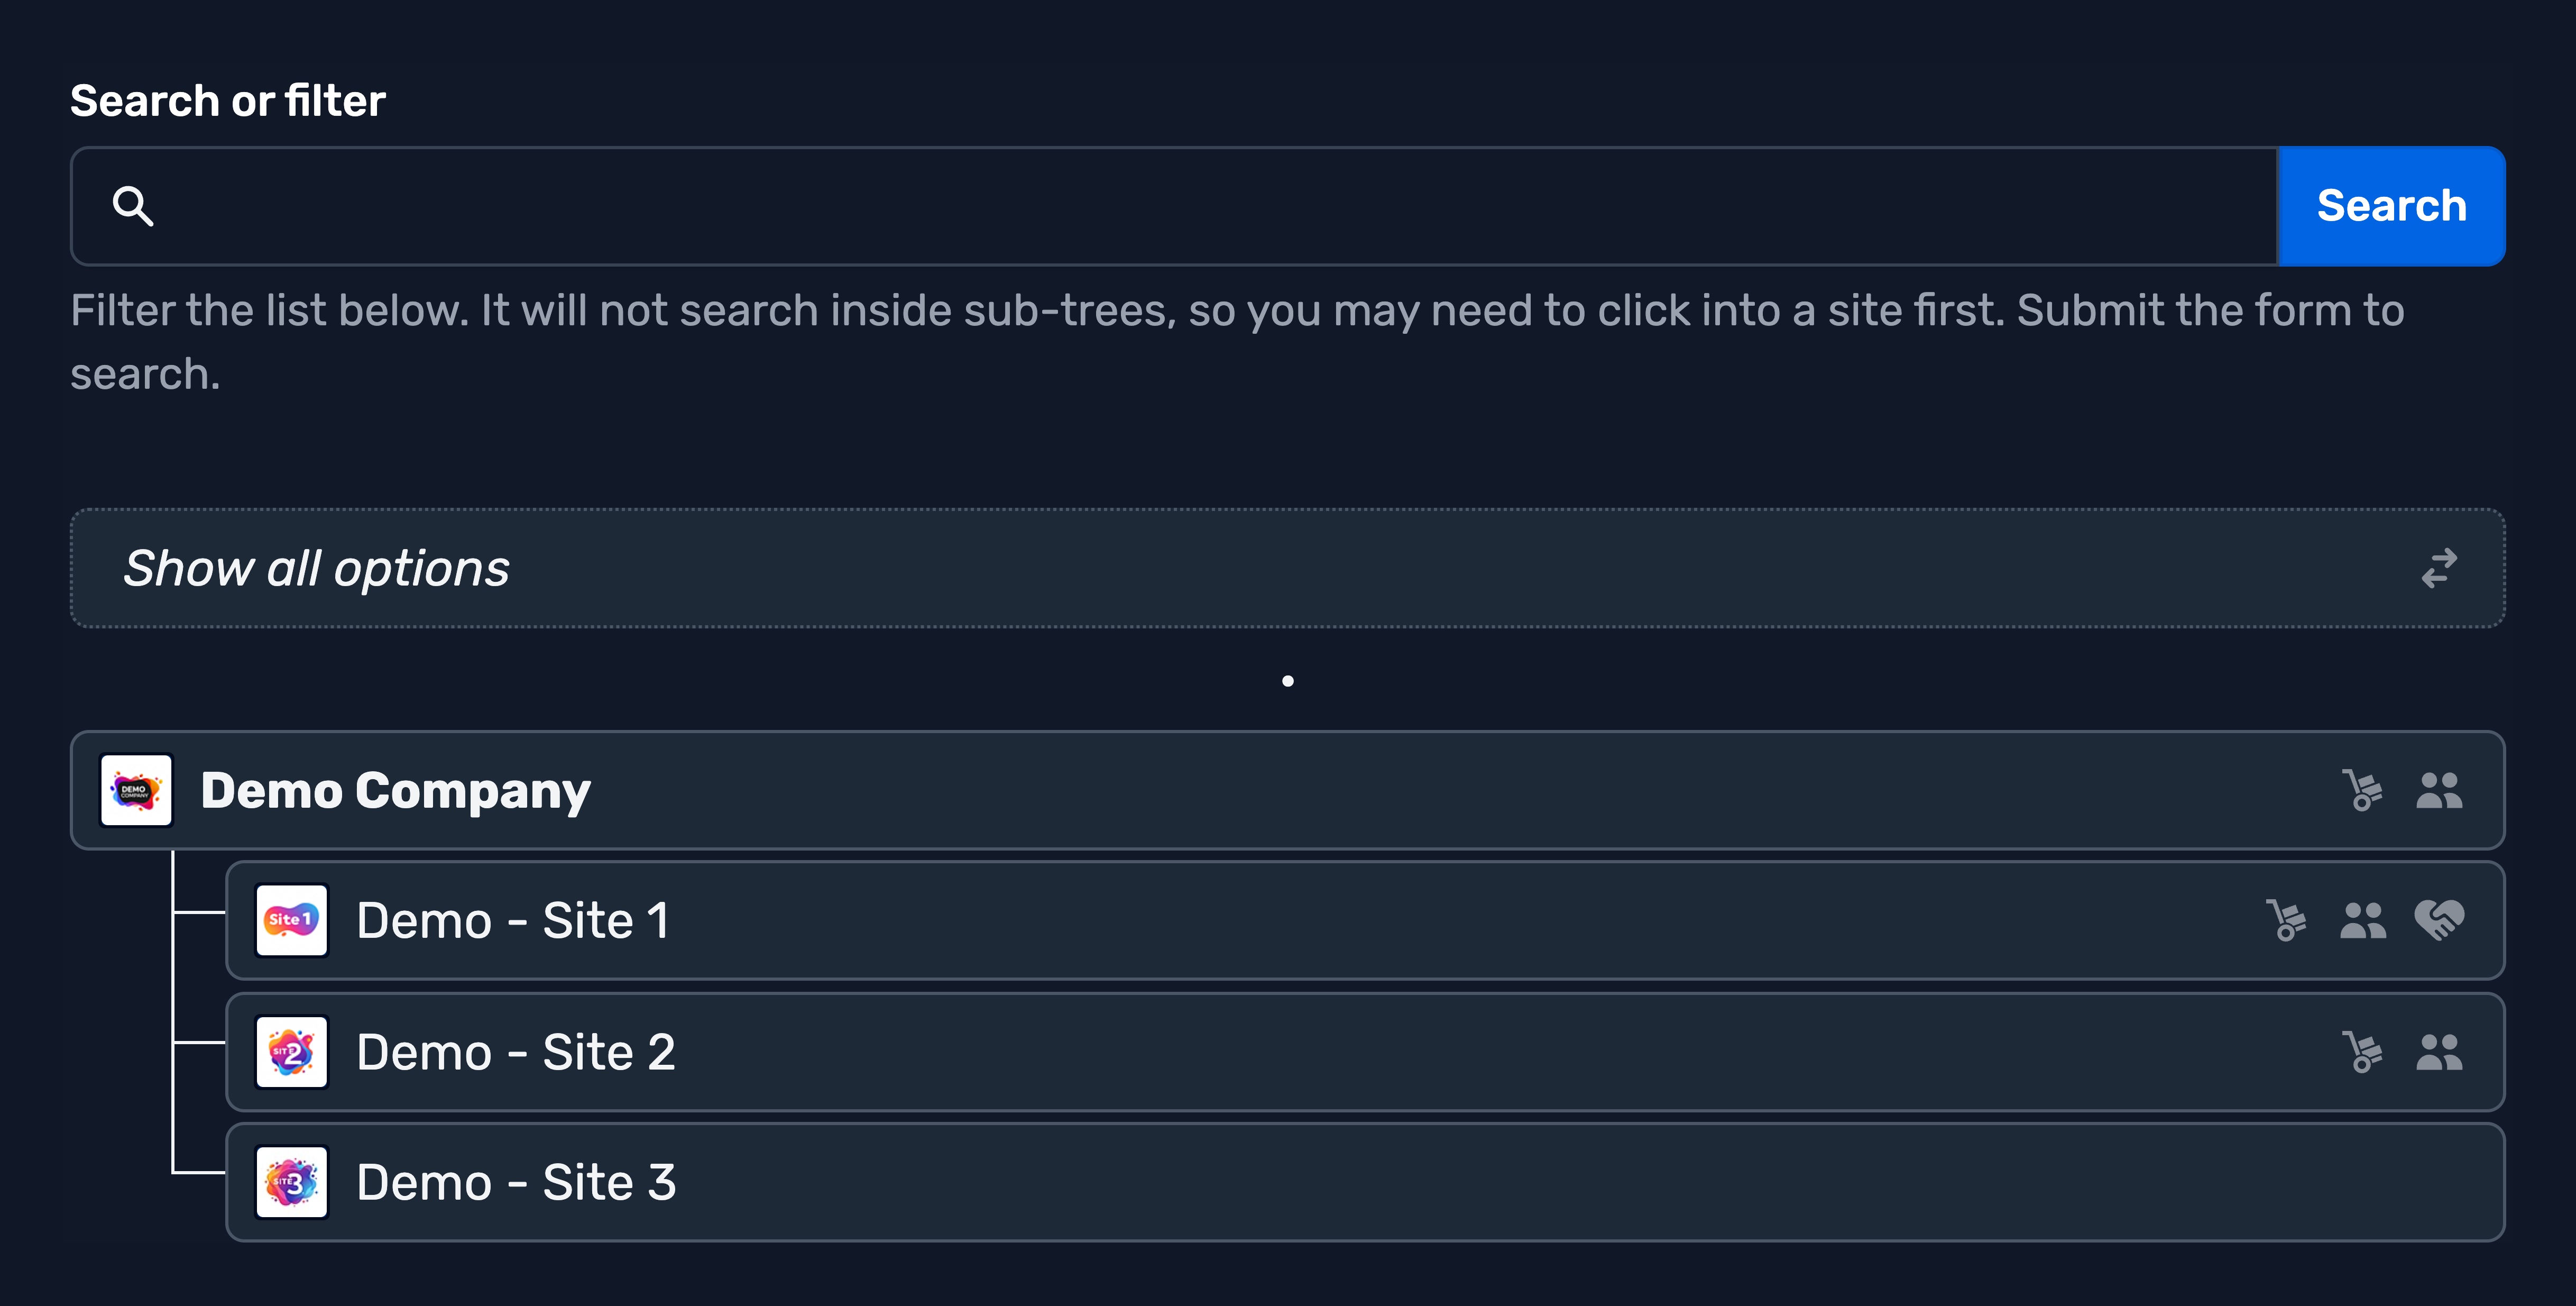Click the Site 2 trolley icon
Screen dimensions: 2576x1306
[x=2362, y=1052]
